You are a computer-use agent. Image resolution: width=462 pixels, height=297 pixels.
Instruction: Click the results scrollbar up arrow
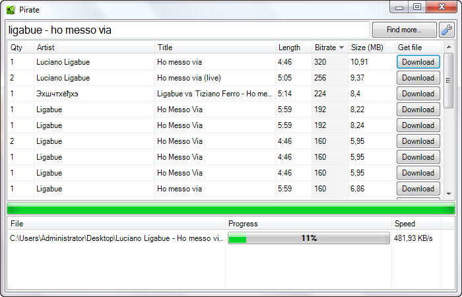pyautogui.click(x=449, y=47)
